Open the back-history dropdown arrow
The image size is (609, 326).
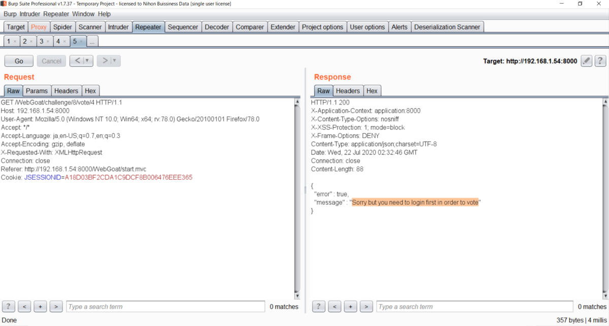click(88, 61)
